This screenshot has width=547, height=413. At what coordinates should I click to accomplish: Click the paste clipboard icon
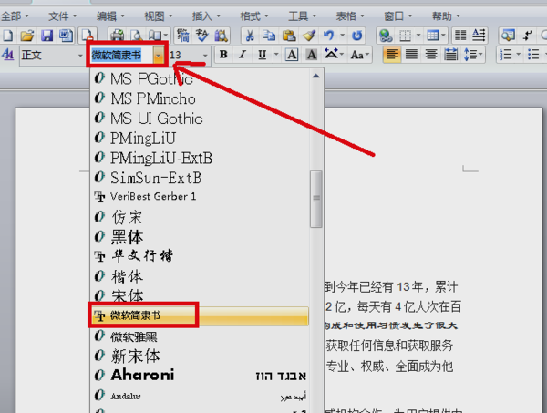[x=289, y=36]
